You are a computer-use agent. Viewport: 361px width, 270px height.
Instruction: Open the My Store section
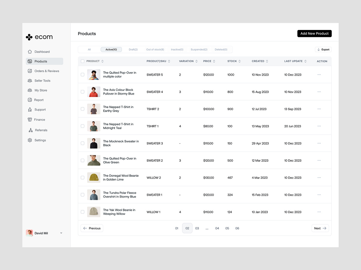click(29, 90)
